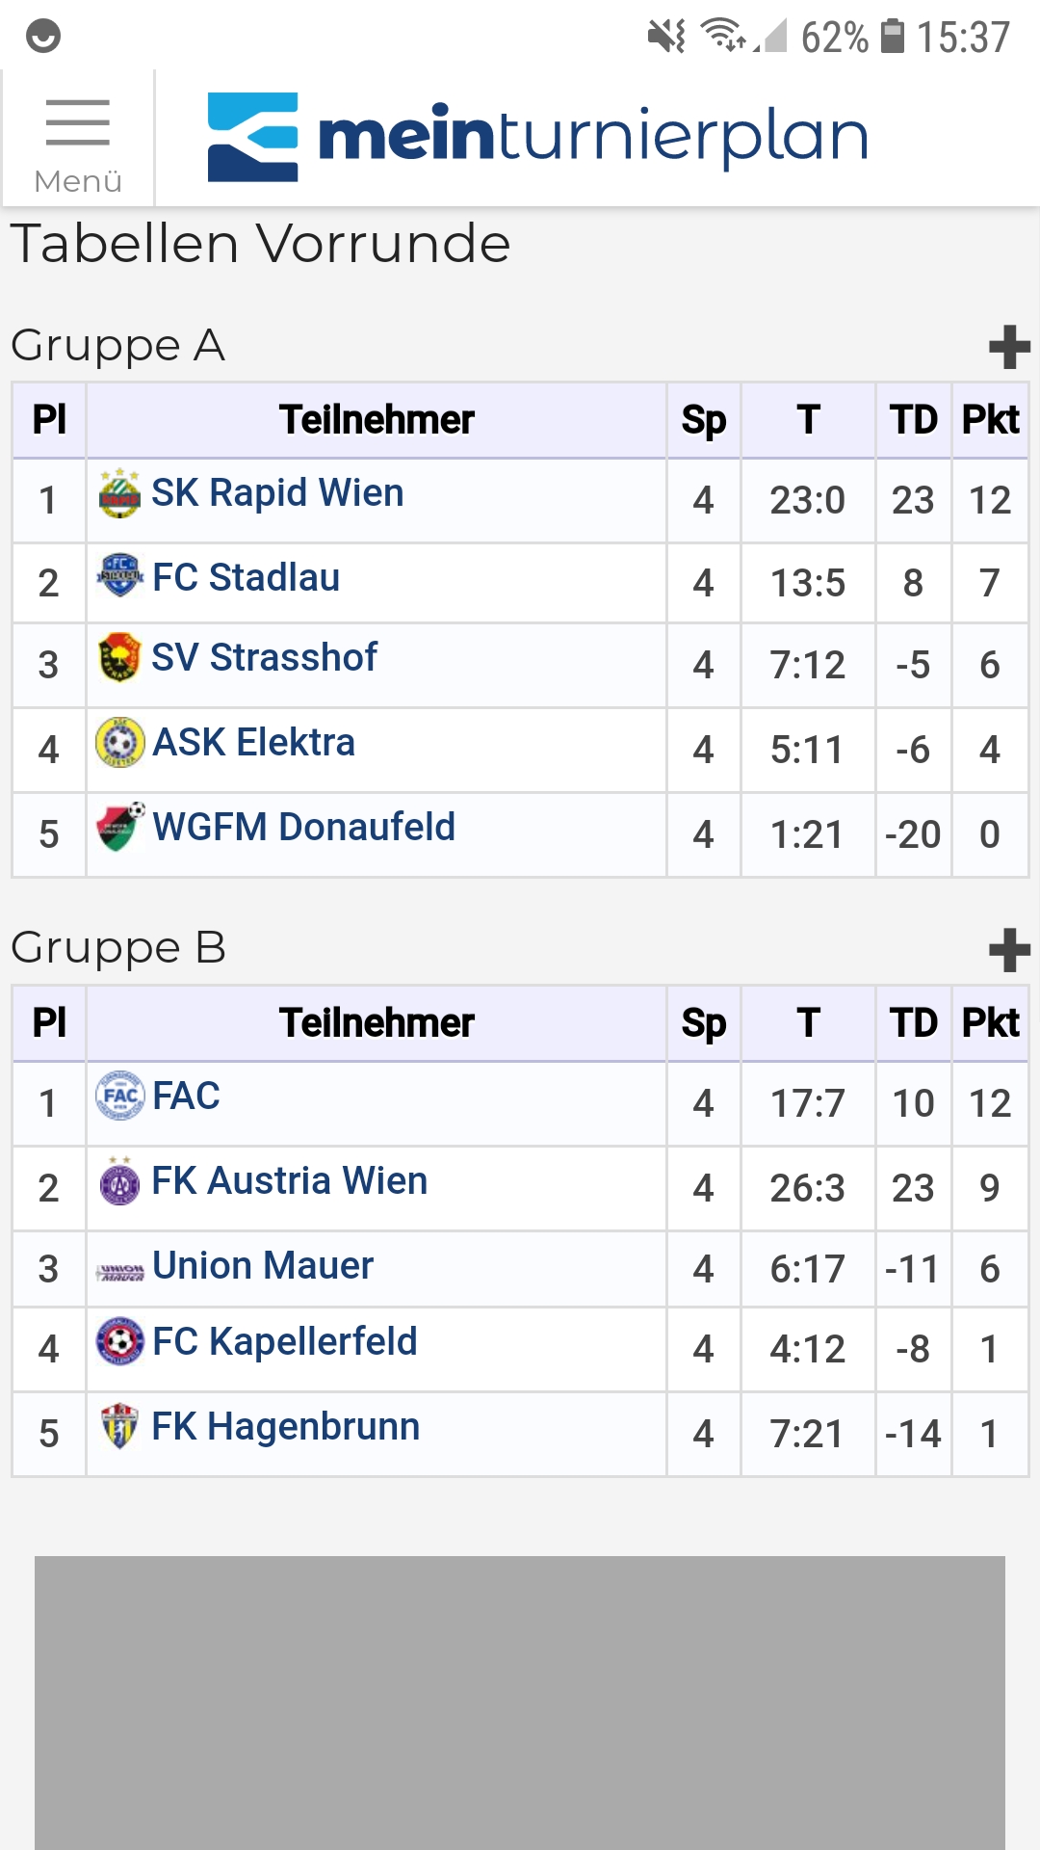The width and height of the screenshot is (1040, 1850).
Task: Open the Menü hamburger icon
Action: (x=78, y=138)
